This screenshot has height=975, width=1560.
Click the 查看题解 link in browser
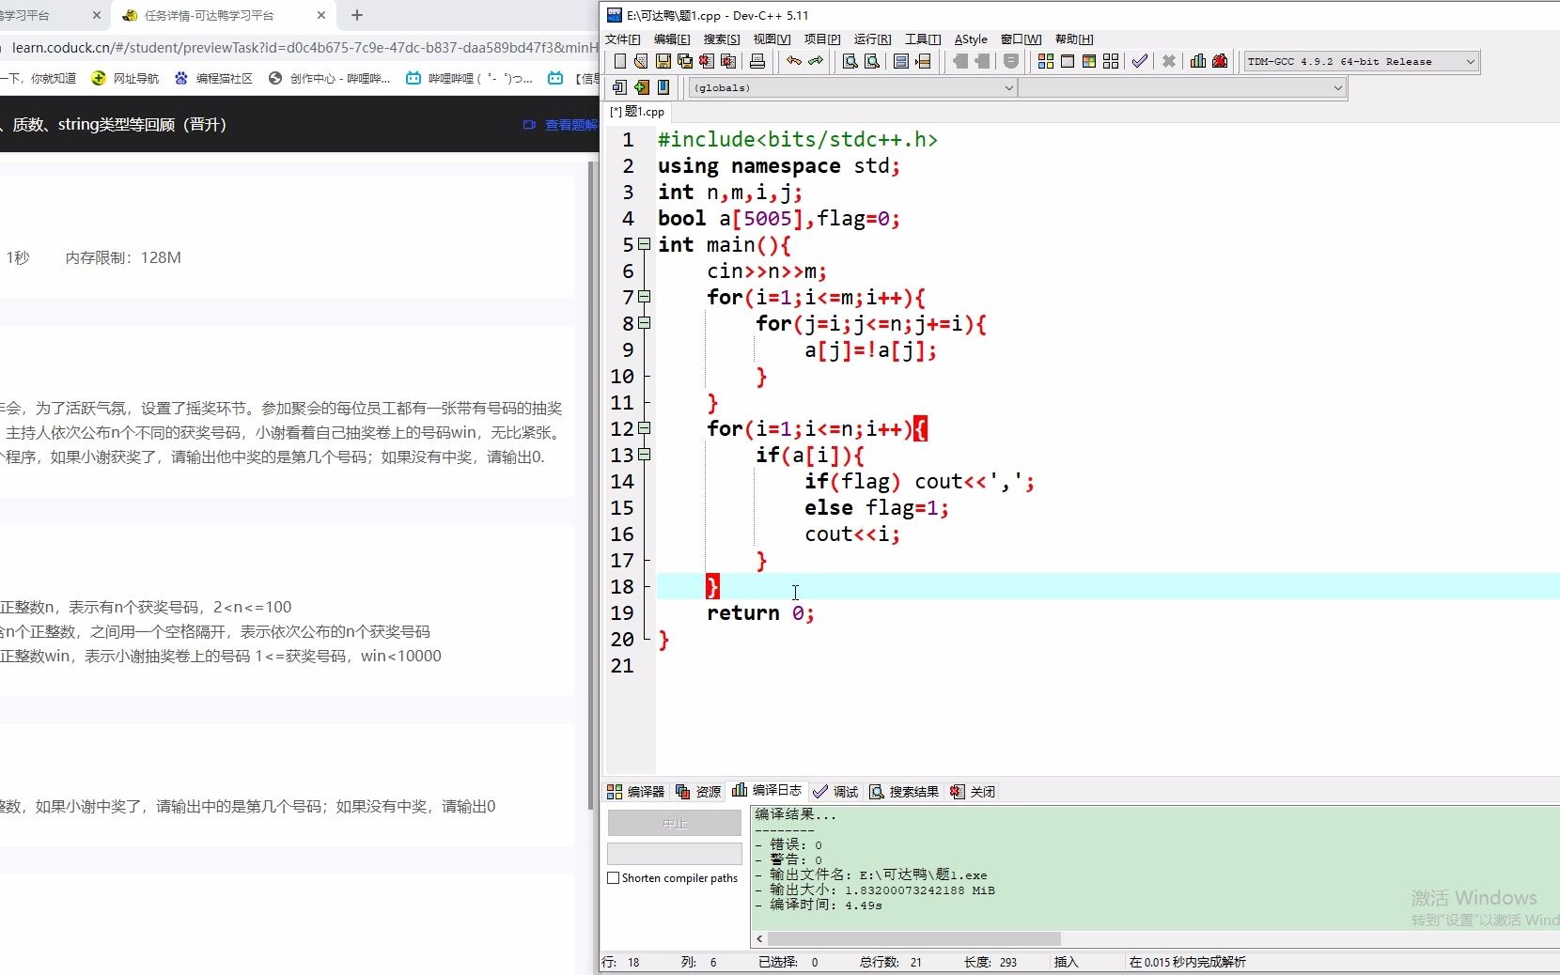tap(561, 125)
